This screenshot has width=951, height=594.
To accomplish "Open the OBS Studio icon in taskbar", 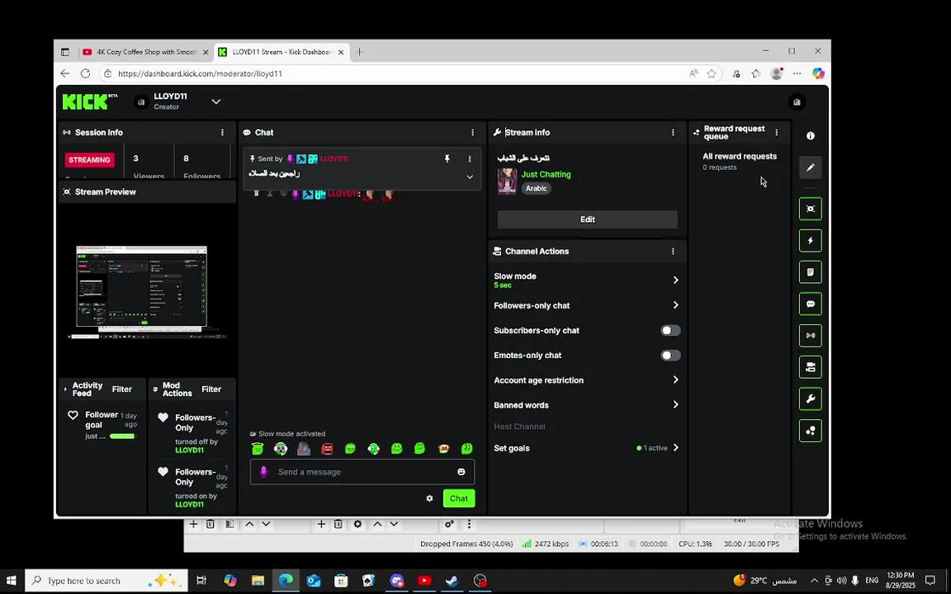I will point(480,581).
